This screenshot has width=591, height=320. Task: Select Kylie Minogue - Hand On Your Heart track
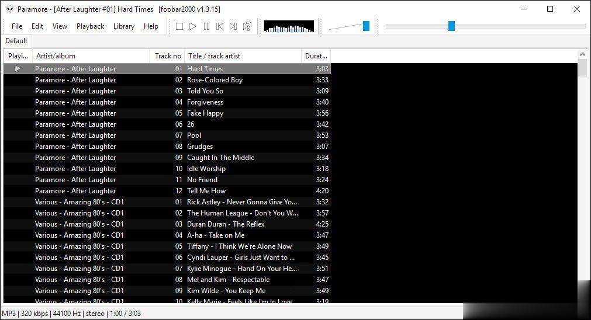coord(167,269)
